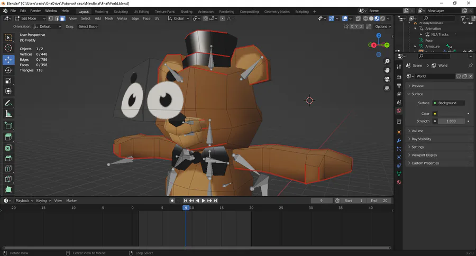Open the Global transform orientation dropdown
The height and width of the screenshot is (256, 476).
click(x=178, y=19)
